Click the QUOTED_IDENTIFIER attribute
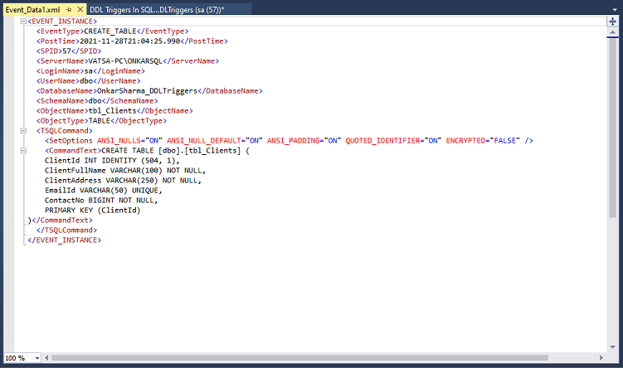Viewport: 623px width, 368px height. (393, 141)
